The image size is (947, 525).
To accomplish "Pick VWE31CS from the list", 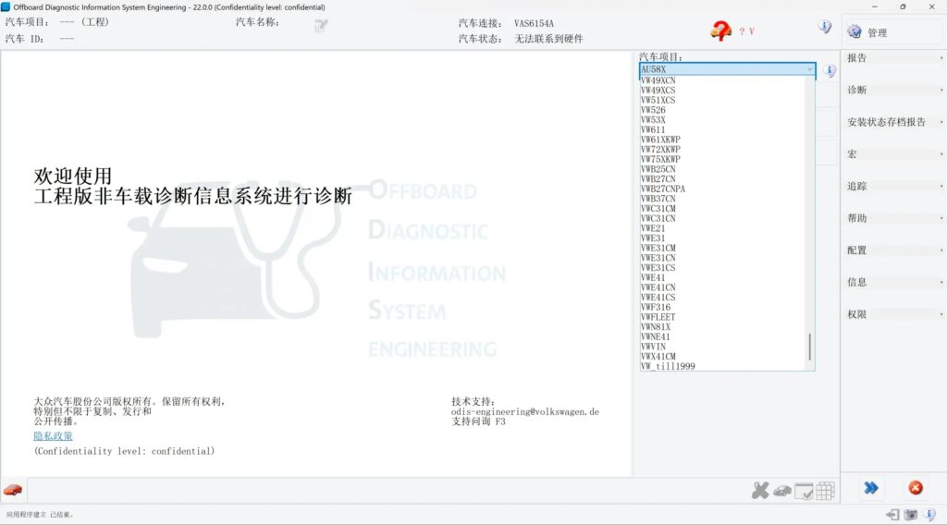I will [722, 267].
